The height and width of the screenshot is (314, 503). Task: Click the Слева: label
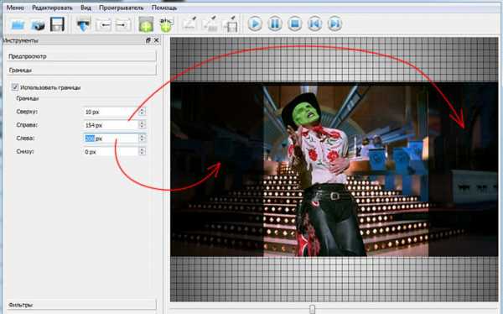pos(25,139)
